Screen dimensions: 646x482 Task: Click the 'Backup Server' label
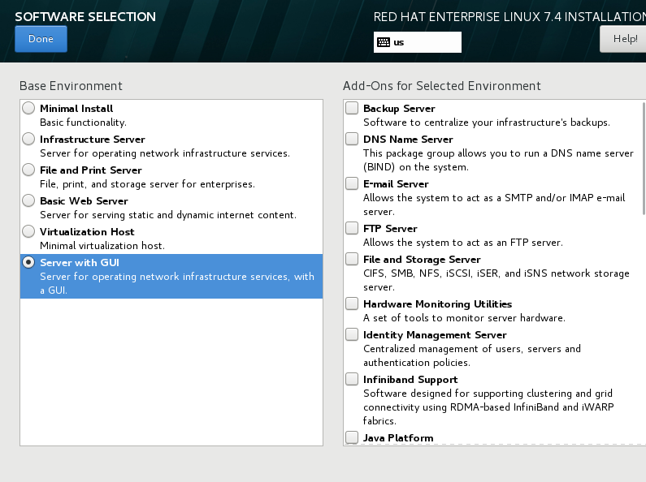[x=399, y=109]
